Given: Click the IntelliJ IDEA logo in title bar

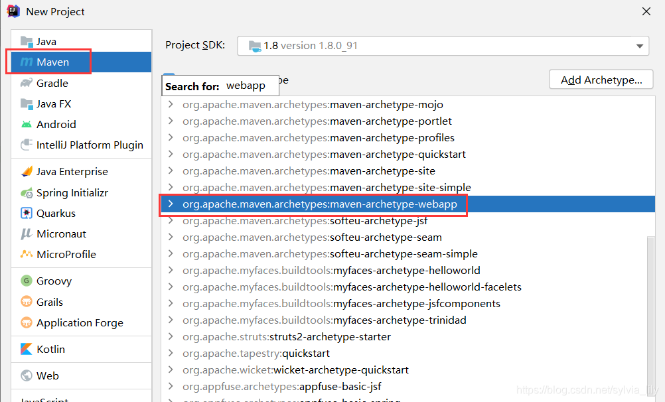Looking at the screenshot, I should pyautogui.click(x=13, y=11).
